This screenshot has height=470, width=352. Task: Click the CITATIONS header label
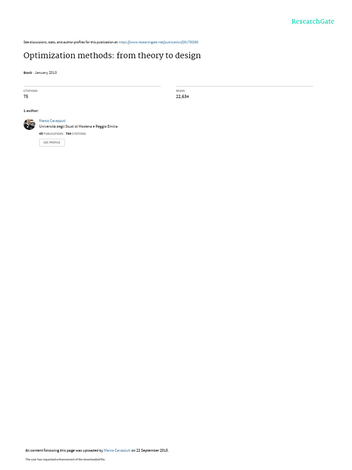[30, 91]
